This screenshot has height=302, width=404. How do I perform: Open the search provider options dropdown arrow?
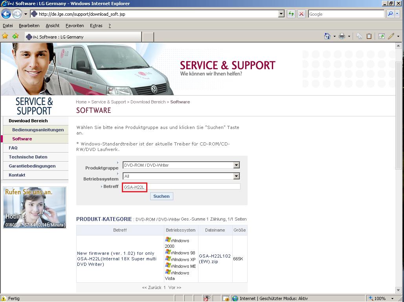[x=397, y=14]
